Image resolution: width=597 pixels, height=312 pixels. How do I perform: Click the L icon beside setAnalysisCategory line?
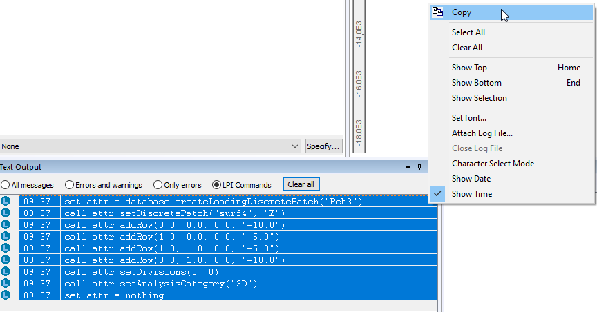6,284
